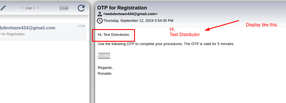
Task: Click the red 'Test Distributor' annotation text
Action: click(185, 35)
